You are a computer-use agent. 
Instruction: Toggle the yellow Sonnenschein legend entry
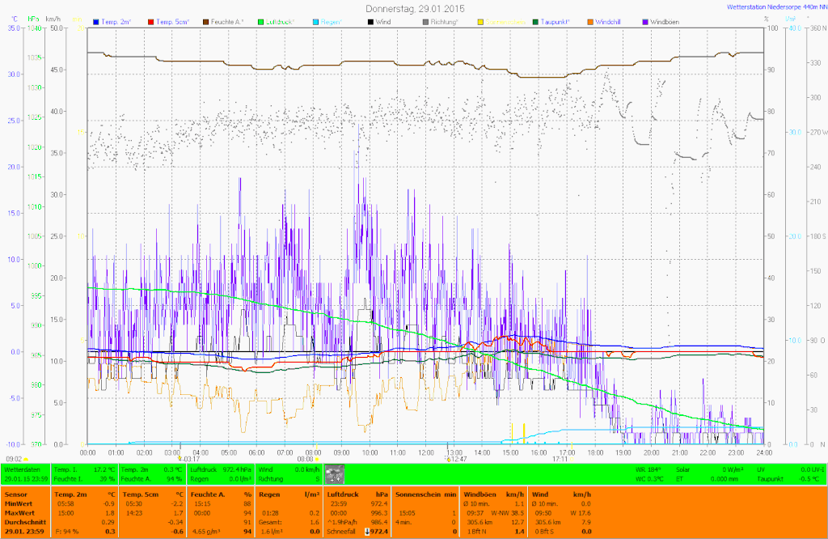(x=481, y=21)
